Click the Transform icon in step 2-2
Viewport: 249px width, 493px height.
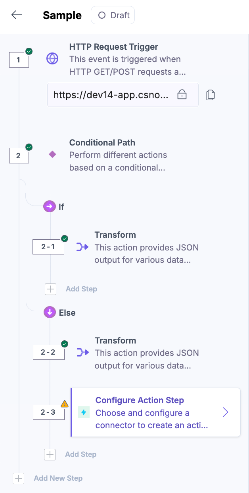point(82,352)
